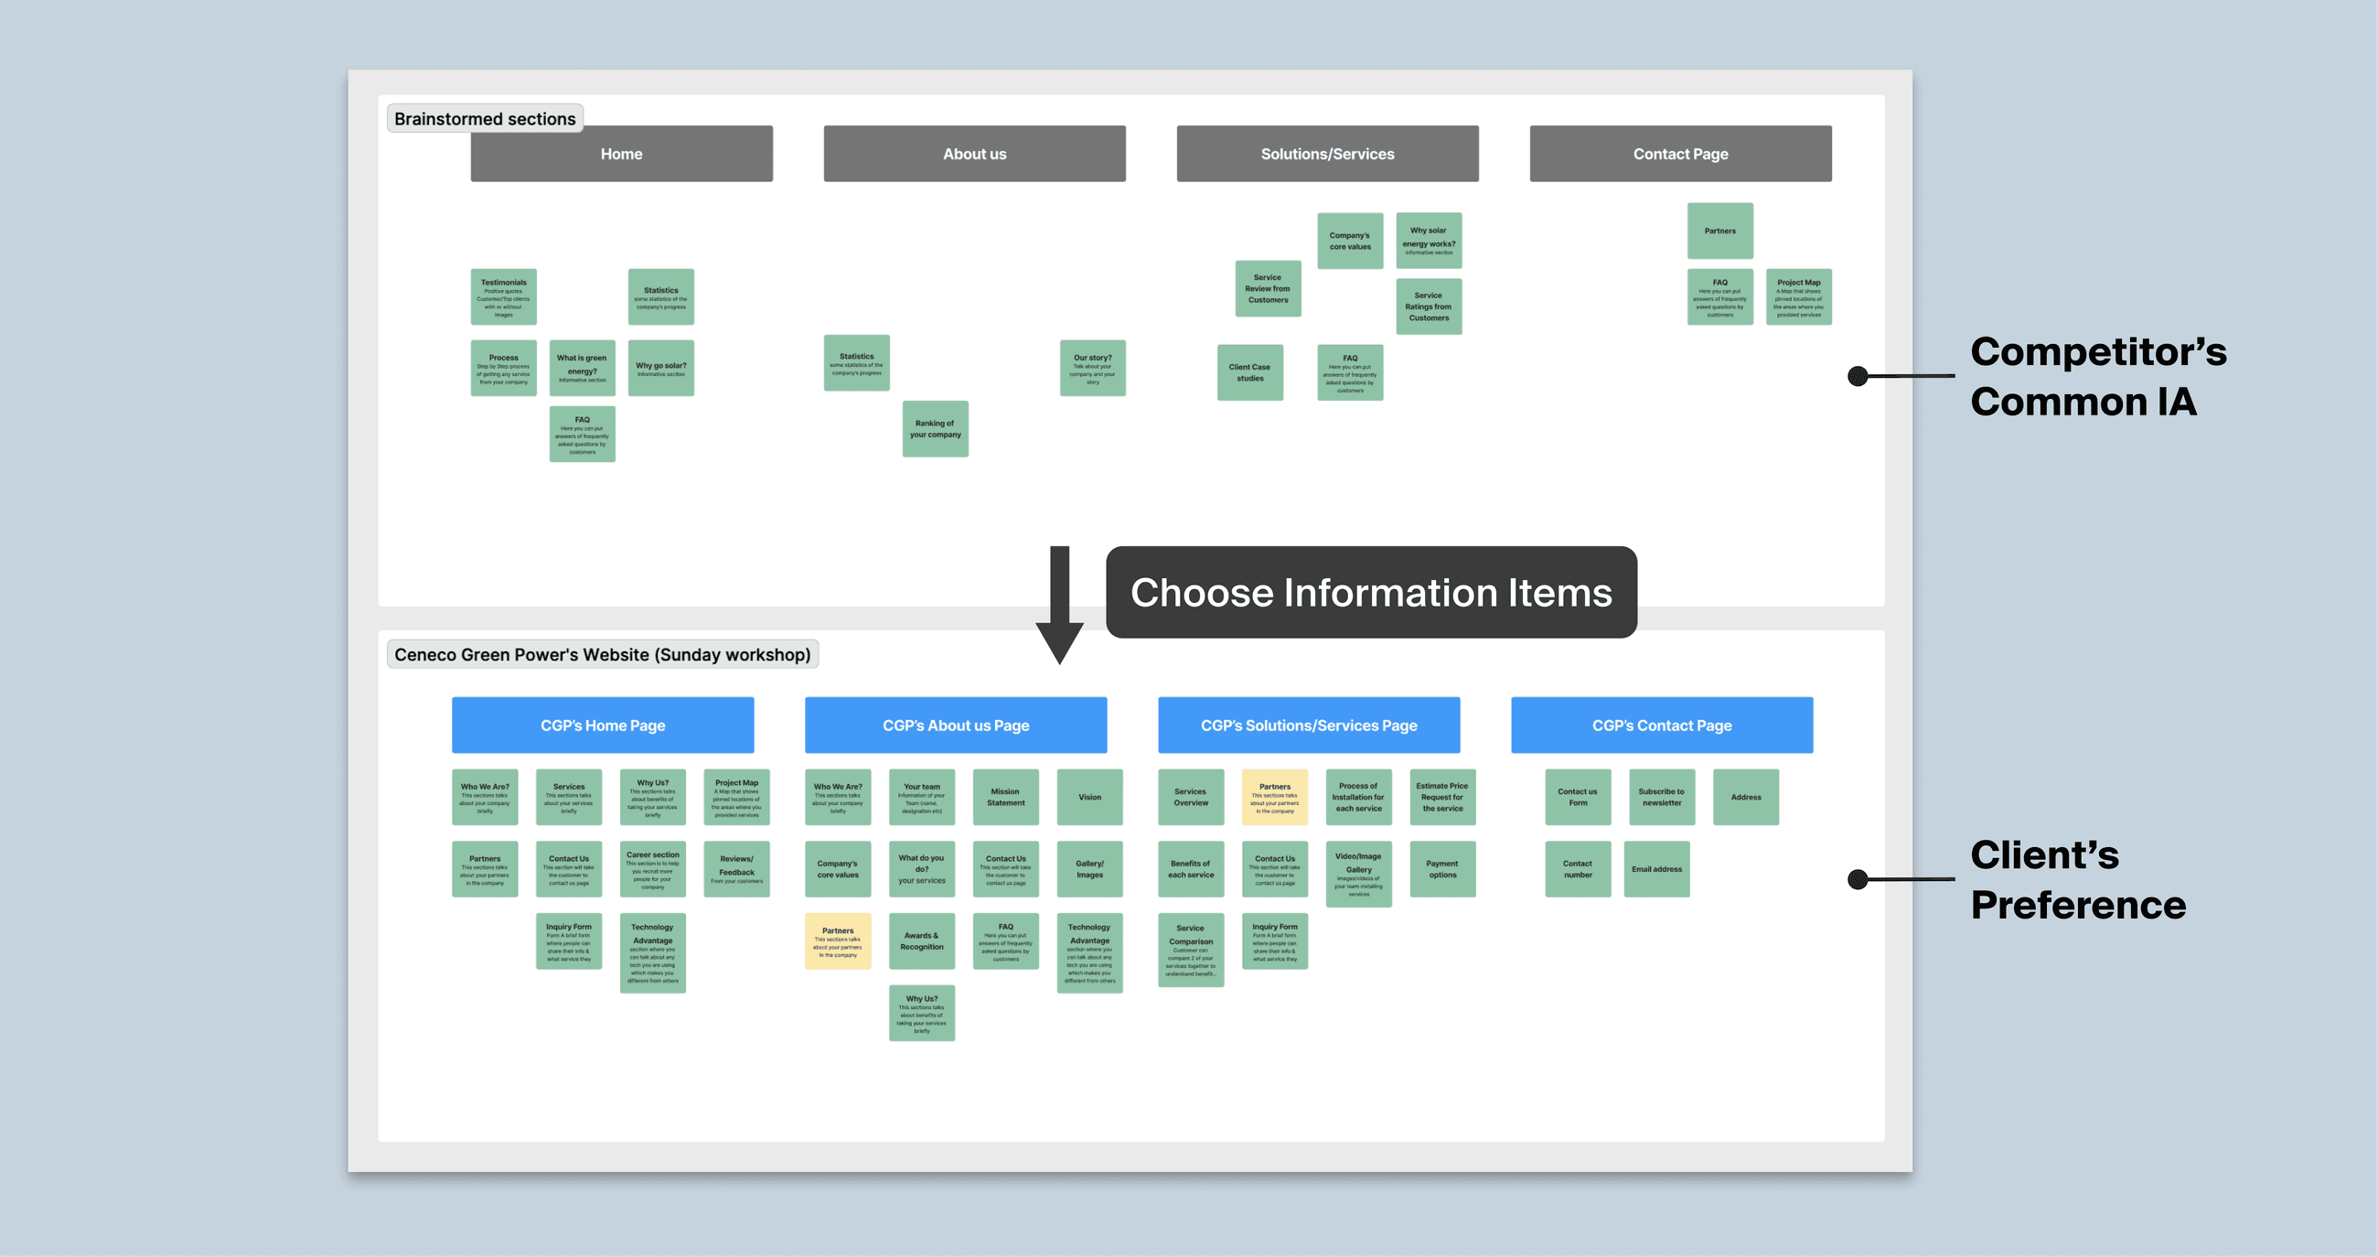The image size is (2378, 1257).
Task: Select the Services note on CGP's Home Page
Action: pos(569,797)
